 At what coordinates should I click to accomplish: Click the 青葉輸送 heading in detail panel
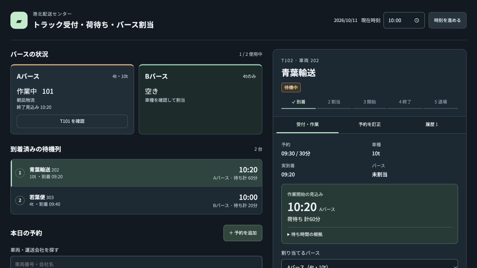pos(298,73)
